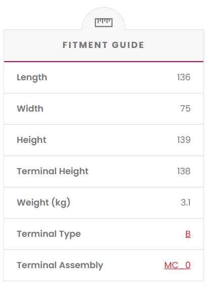This screenshot has width=208, height=304.
Task: Click the Width value 75
Action: pyautogui.click(x=185, y=109)
